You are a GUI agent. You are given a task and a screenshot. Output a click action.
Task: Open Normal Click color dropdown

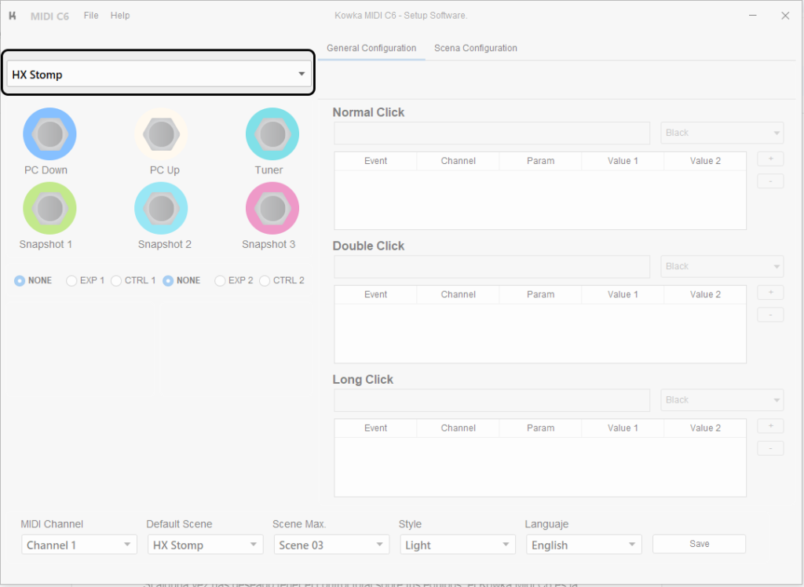point(722,133)
